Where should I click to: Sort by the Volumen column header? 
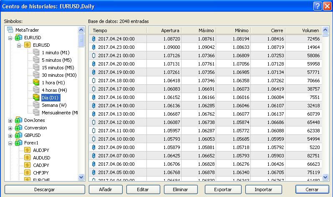[303, 30]
